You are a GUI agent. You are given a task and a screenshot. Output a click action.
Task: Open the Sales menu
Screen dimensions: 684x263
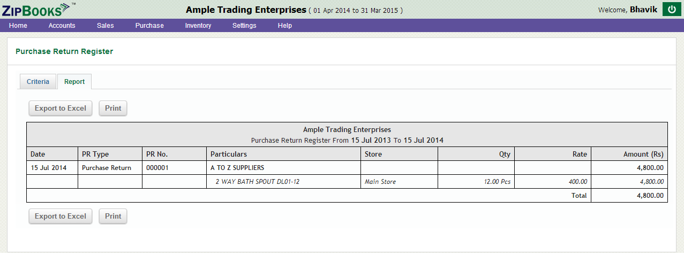(106, 26)
